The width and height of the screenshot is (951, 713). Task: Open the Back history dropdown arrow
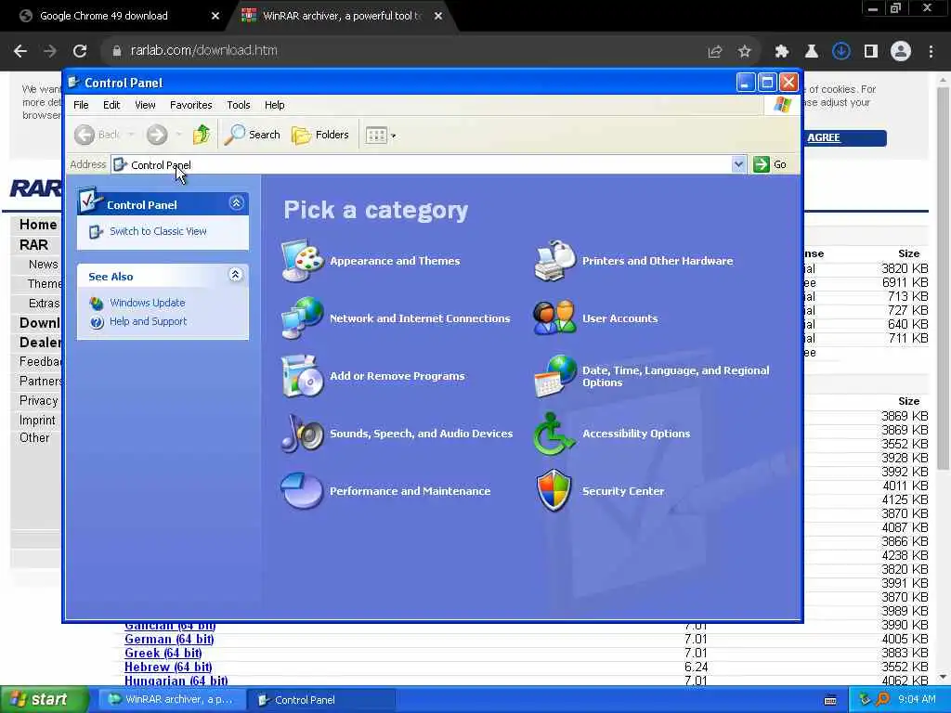click(x=131, y=135)
